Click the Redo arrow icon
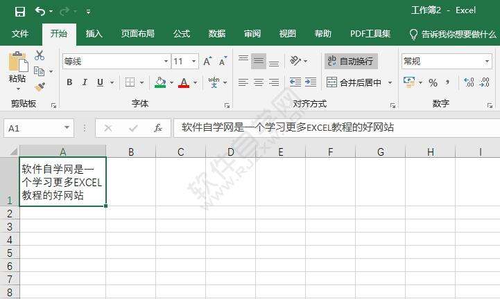The image size is (500, 299). 64,12
